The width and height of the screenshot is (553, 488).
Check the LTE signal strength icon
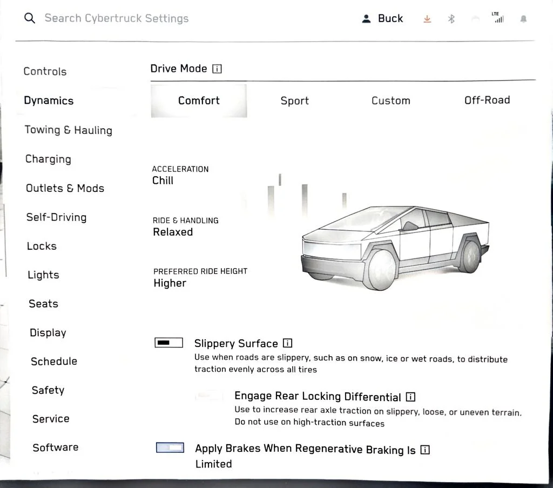click(x=498, y=17)
